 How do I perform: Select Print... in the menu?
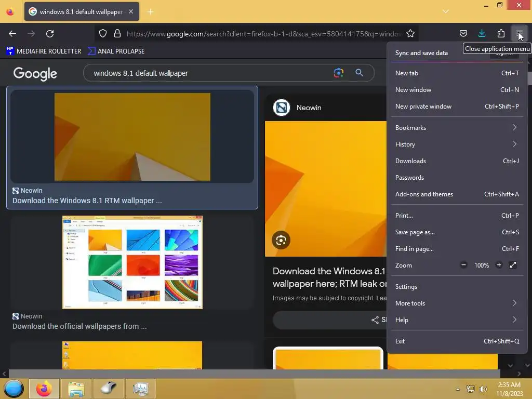coord(457,216)
